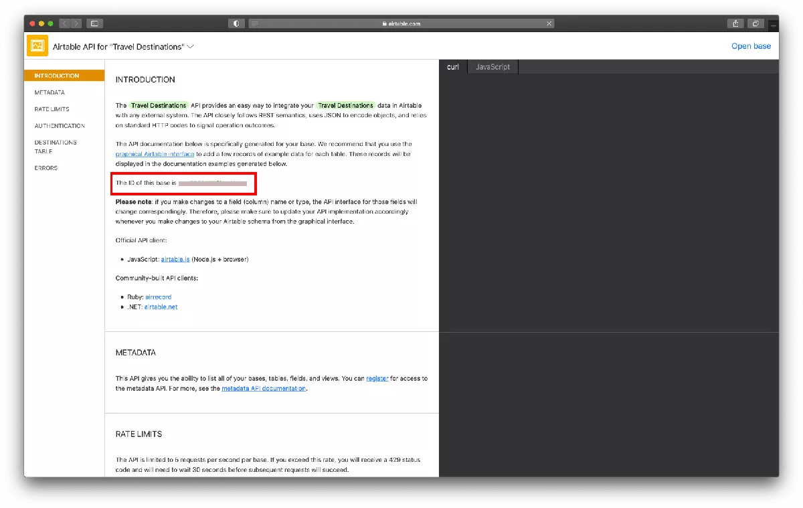Image resolution: width=803 pixels, height=508 pixels.
Task: Go to Errors section in sidebar
Action: point(46,168)
